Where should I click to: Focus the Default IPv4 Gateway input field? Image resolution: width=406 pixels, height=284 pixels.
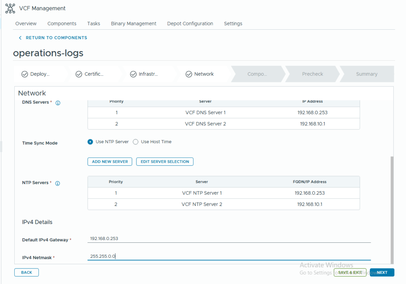[229, 239]
